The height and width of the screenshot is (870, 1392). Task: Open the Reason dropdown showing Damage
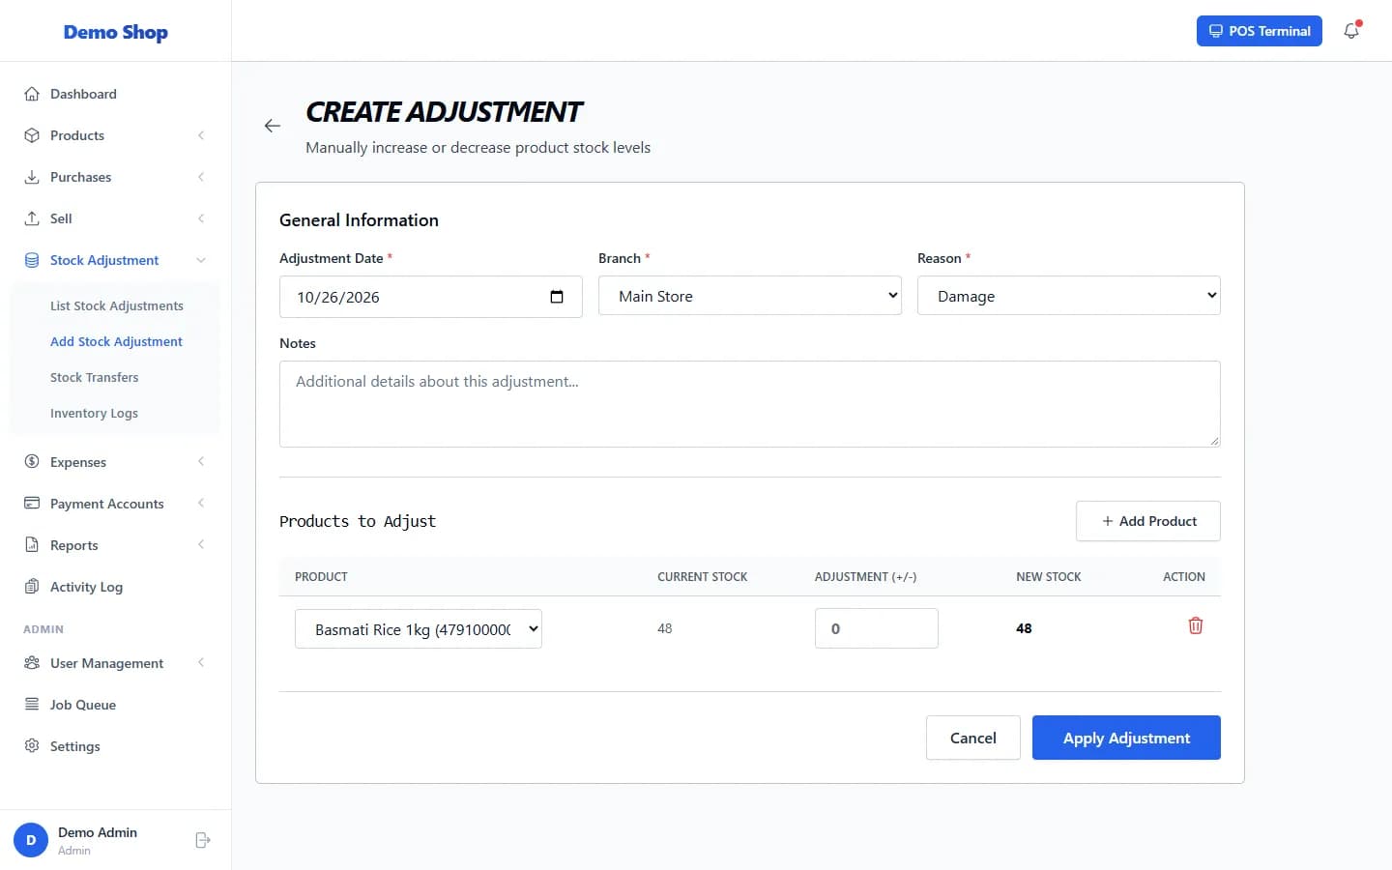1069,296
